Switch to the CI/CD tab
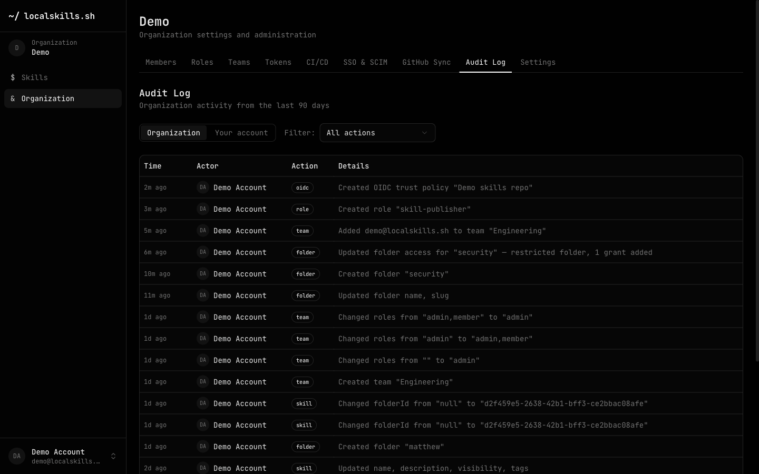This screenshot has height=474, width=759. (317, 62)
